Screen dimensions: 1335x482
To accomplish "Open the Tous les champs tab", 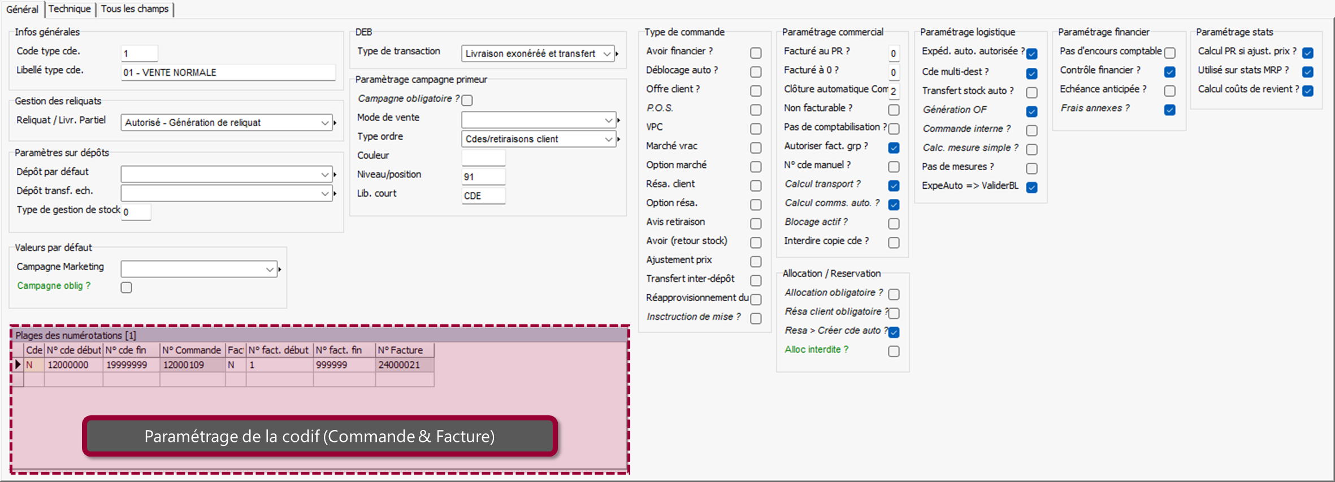I will (135, 9).
